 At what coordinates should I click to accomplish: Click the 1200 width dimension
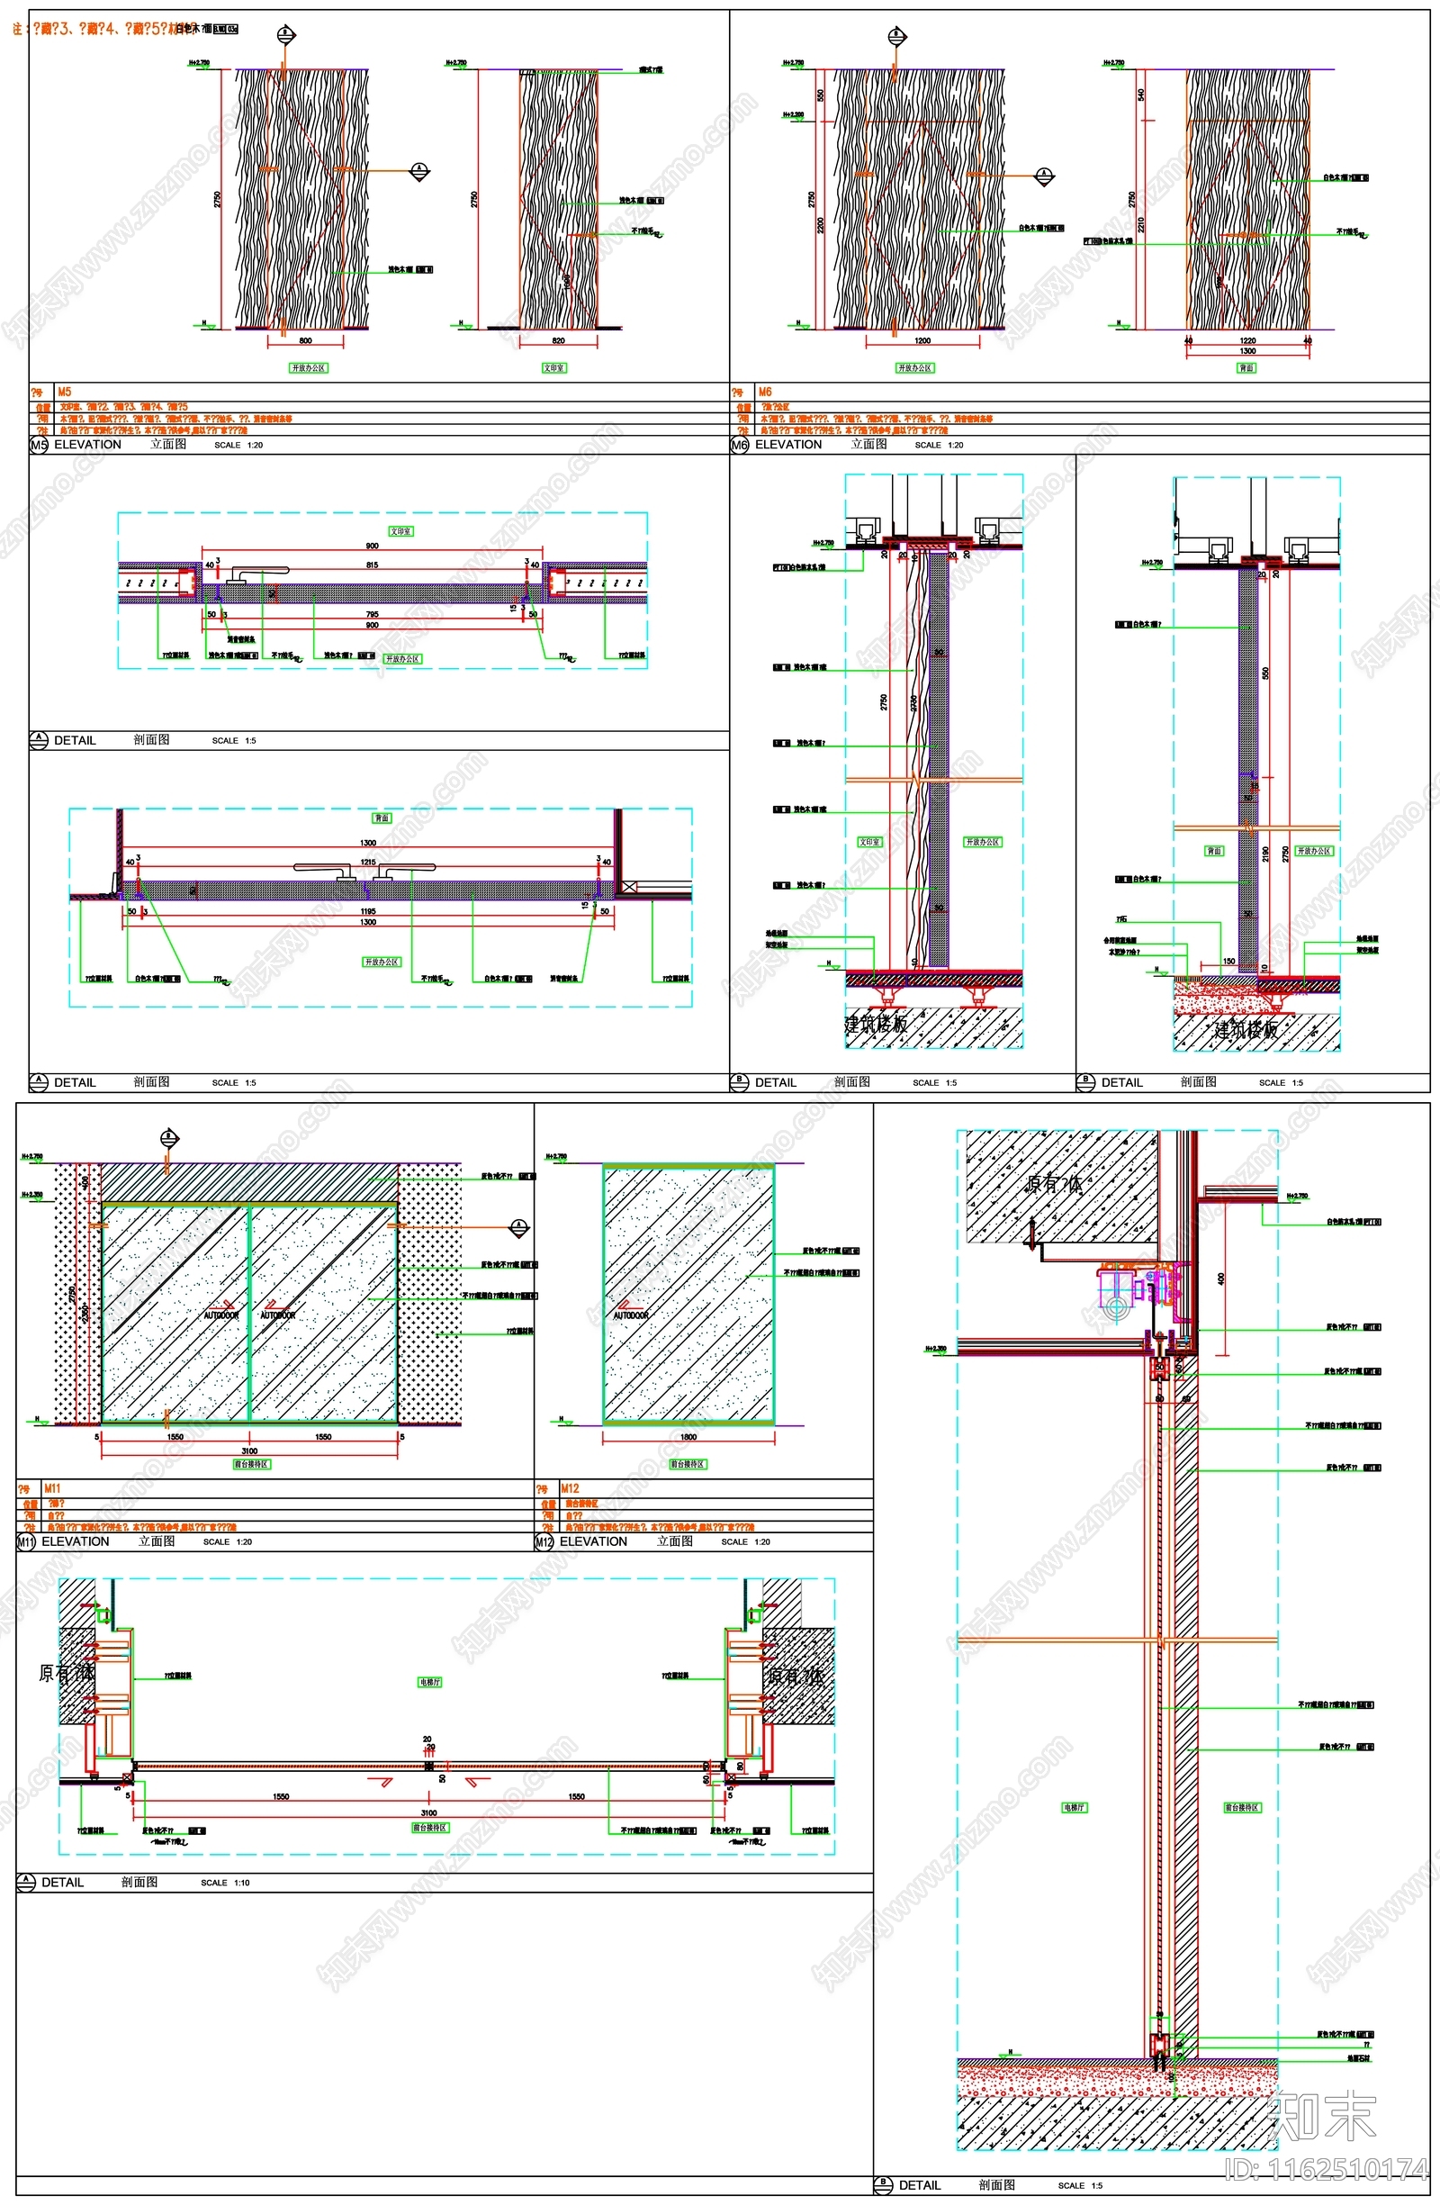922,341
